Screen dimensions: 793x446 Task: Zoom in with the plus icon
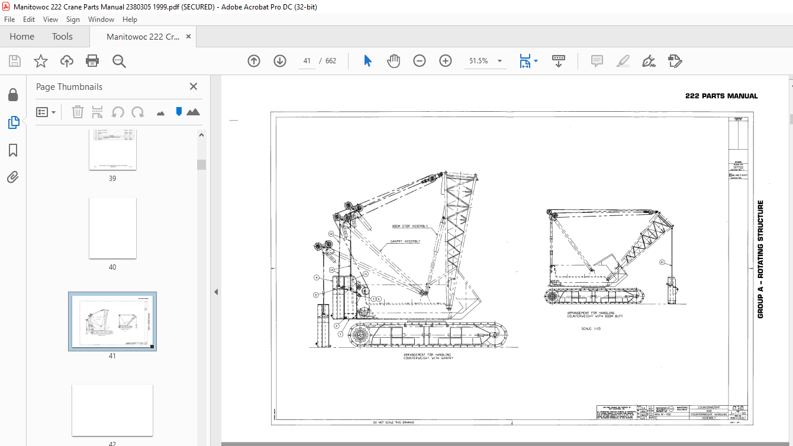tap(446, 61)
